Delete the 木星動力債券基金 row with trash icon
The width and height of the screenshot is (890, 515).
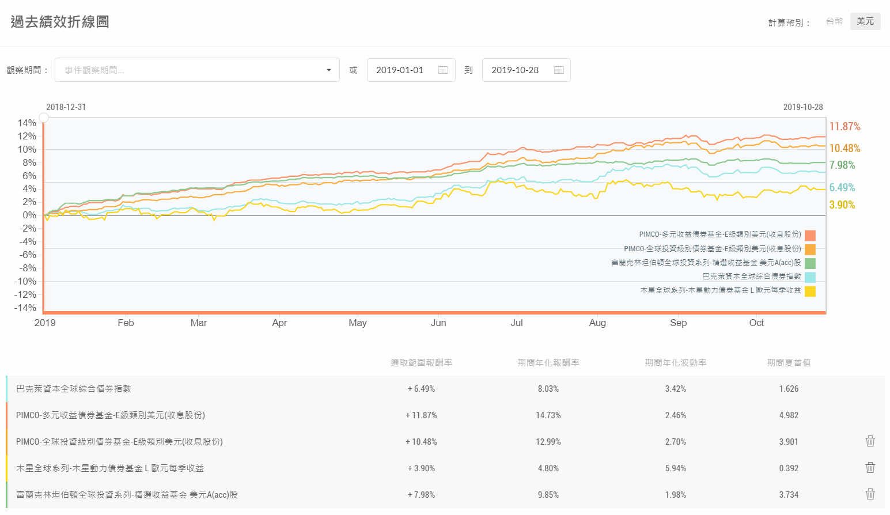(870, 468)
